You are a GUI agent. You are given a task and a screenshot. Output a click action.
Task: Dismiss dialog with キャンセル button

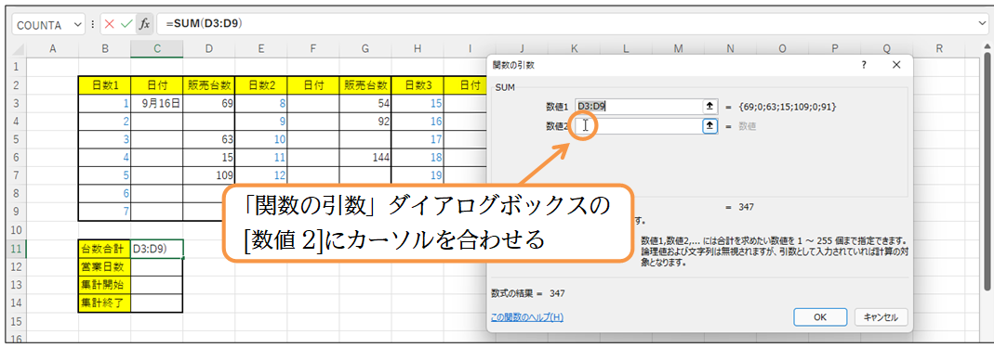click(x=881, y=316)
